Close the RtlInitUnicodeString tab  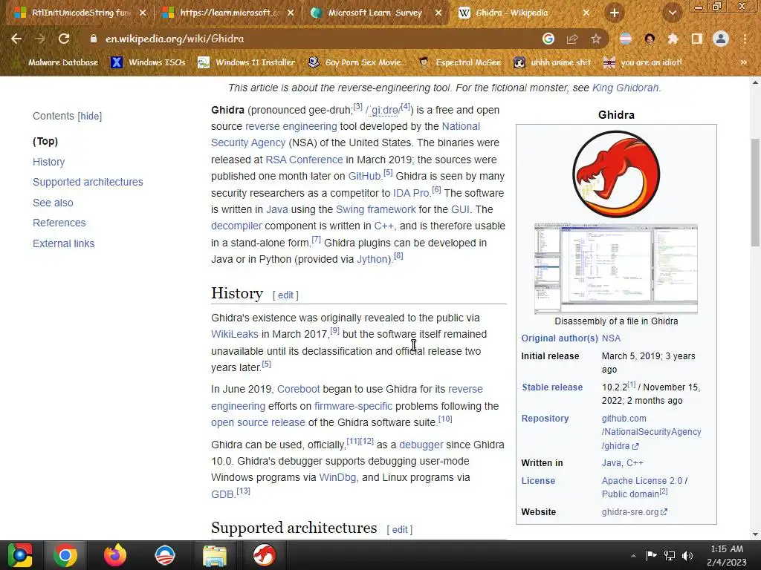[x=143, y=13]
